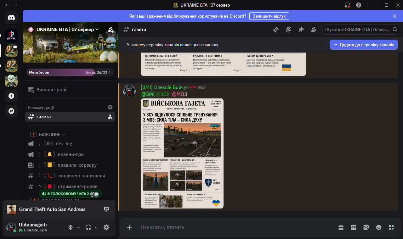
Task: Click the Add a Server plus icon
Action: (11, 96)
